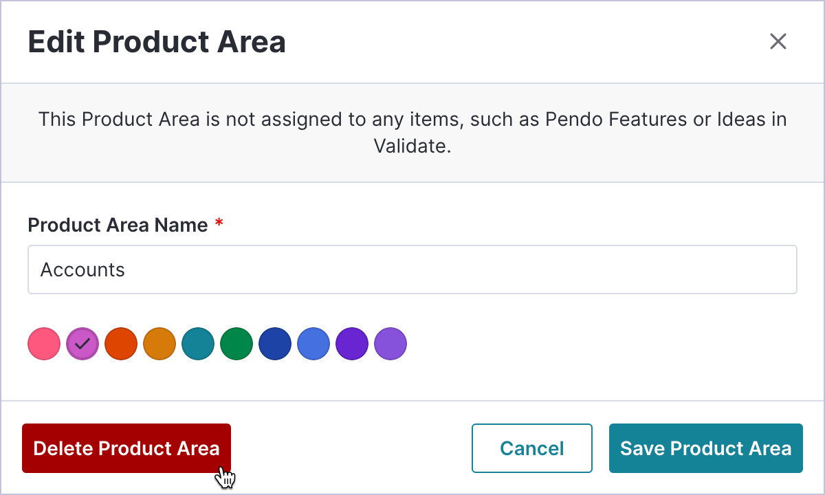Choose the orange-red color swatch

pos(121,343)
